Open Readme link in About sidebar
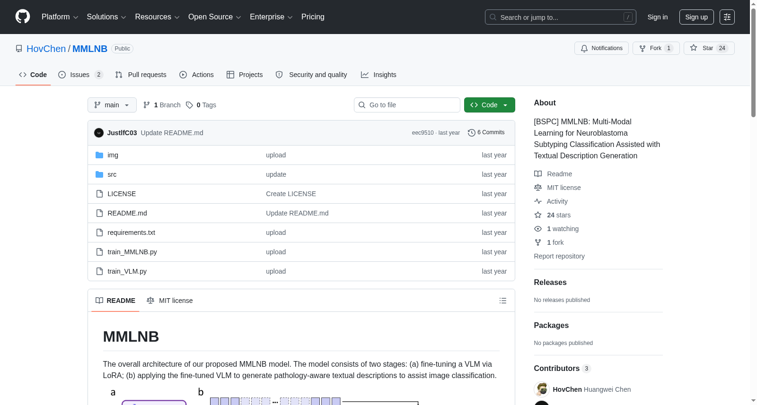This screenshot has width=757, height=405. click(x=553, y=174)
